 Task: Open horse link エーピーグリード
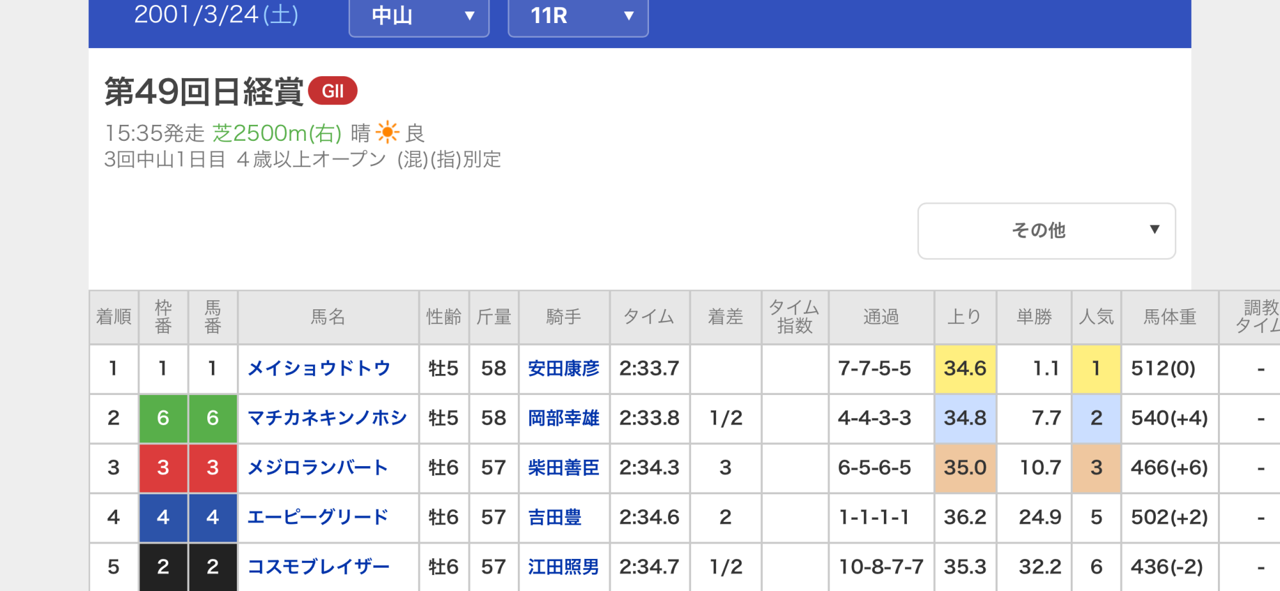[x=317, y=517]
